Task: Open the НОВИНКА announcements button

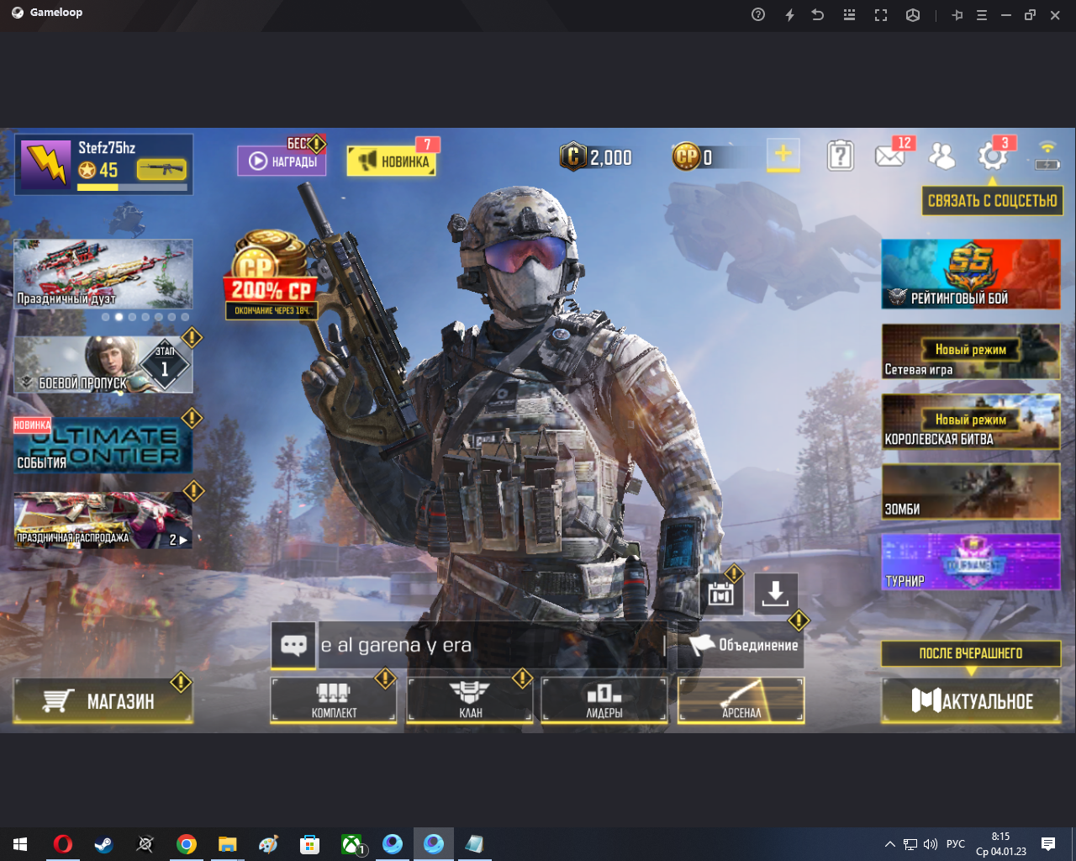Action: 392,161
